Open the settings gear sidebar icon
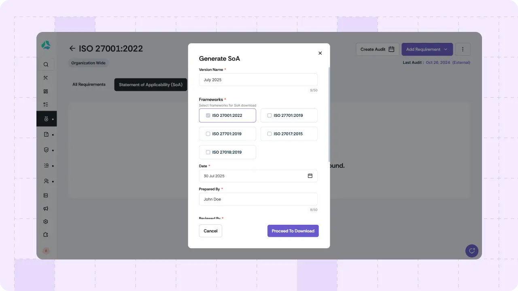This screenshot has height=291, width=518. pyautogui.click(x=46, y=221)
